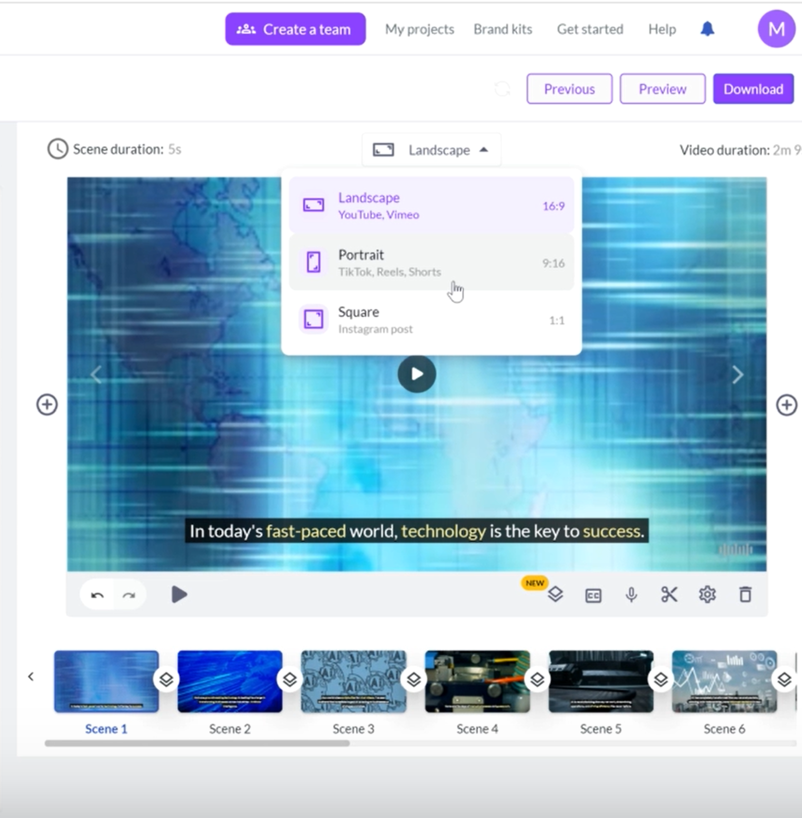Open the closed captions settings
The width and height of the screenshot is (802, 818).
pos(593,595)
